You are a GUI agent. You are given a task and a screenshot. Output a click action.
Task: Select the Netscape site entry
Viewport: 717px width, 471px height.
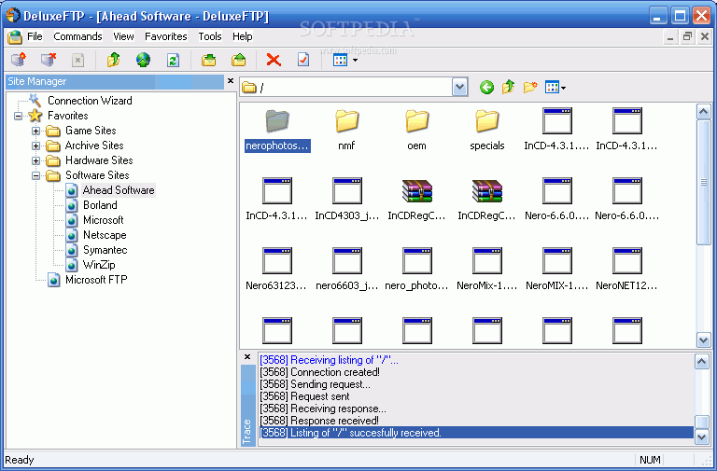click(105, 235)
